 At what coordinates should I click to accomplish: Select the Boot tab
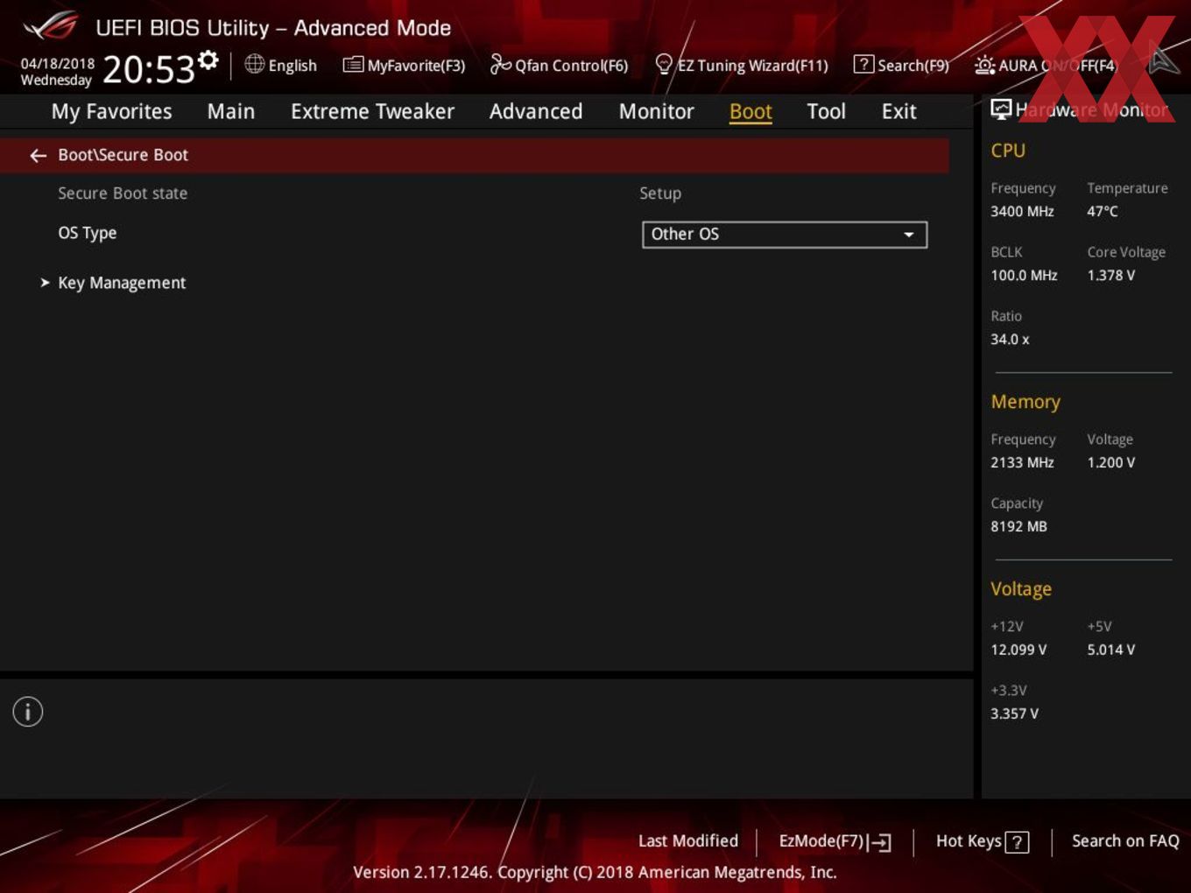[751, 111]
